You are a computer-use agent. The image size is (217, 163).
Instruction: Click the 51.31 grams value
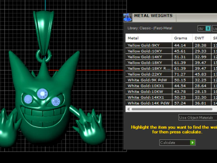(x=180, y=57)
